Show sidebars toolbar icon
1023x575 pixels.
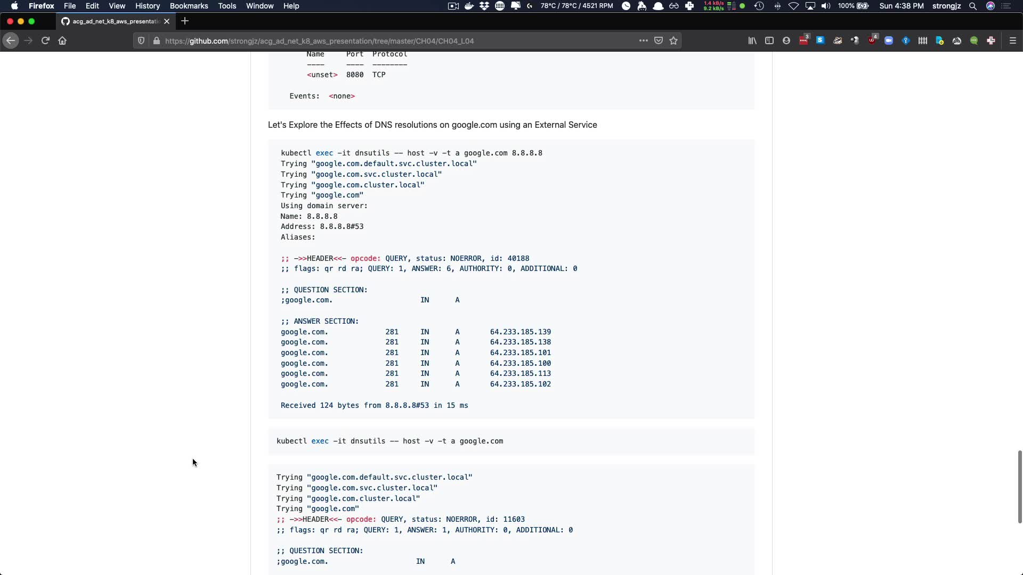click(769, 40)
